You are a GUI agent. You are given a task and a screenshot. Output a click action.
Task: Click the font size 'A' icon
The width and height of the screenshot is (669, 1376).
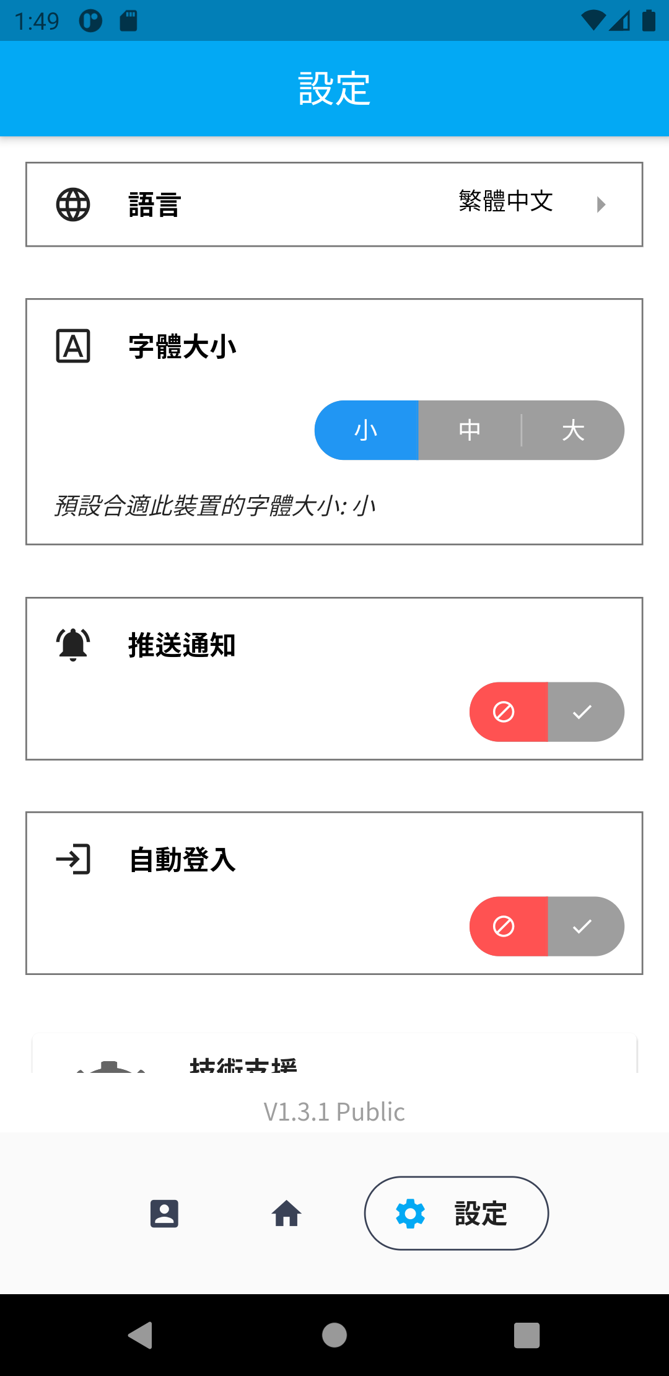(x=73, y=346)
